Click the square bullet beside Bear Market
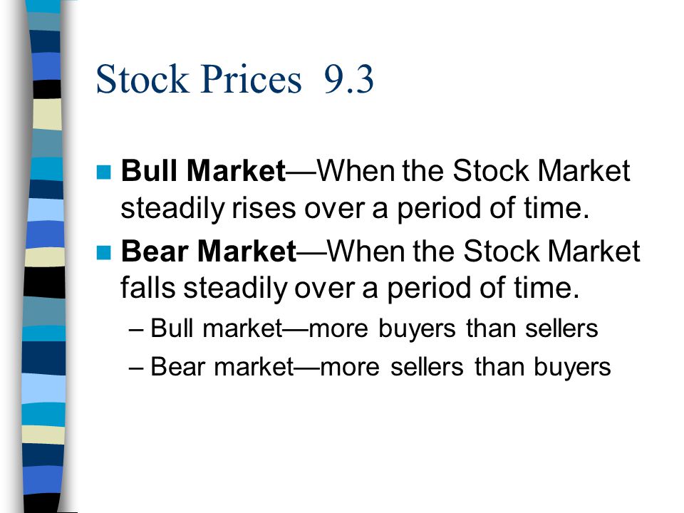684x513 pixels. pyautogui.click(x=104, y=252)
